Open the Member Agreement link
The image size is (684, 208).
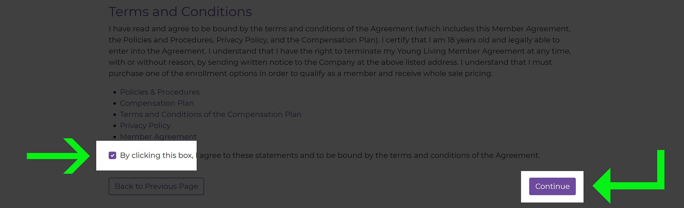[x=158, y=137]
